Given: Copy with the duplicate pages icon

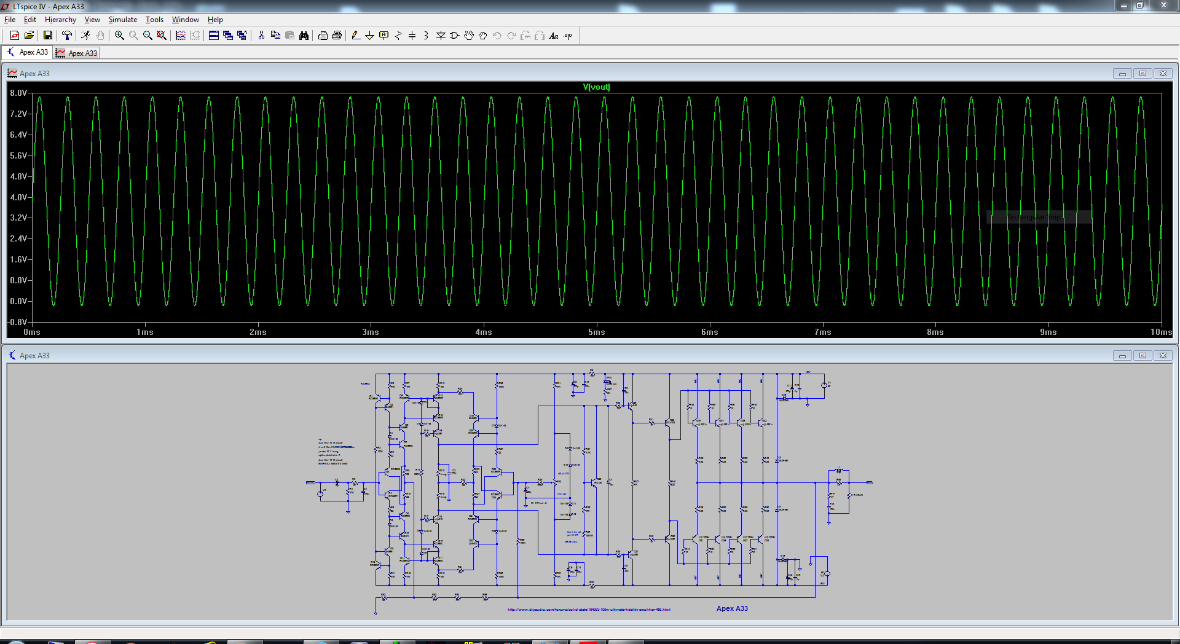Looking at the screenshot, I should pos(275,36).
